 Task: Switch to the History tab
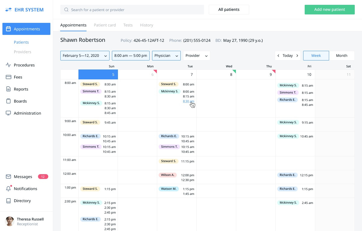(x=146, y=25)
